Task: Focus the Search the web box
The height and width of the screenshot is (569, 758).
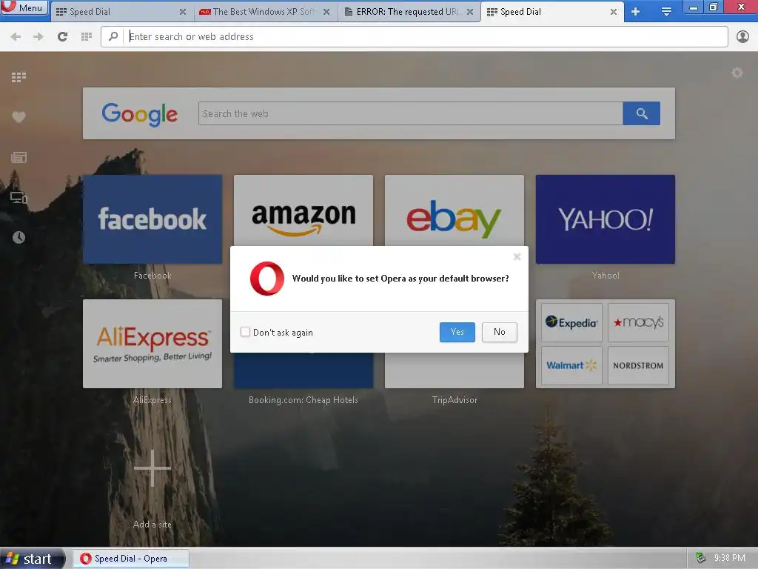Action: click(410, 113)
